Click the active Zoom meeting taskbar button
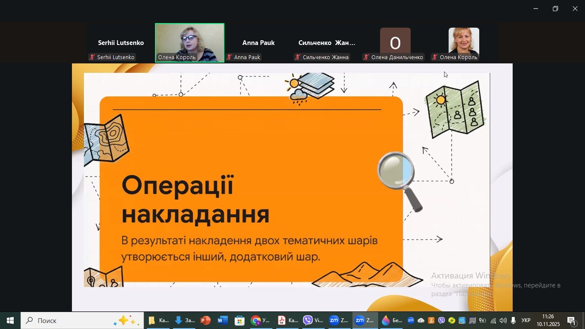The height and width of the screenshot is (329, 585). coord(364,320)
